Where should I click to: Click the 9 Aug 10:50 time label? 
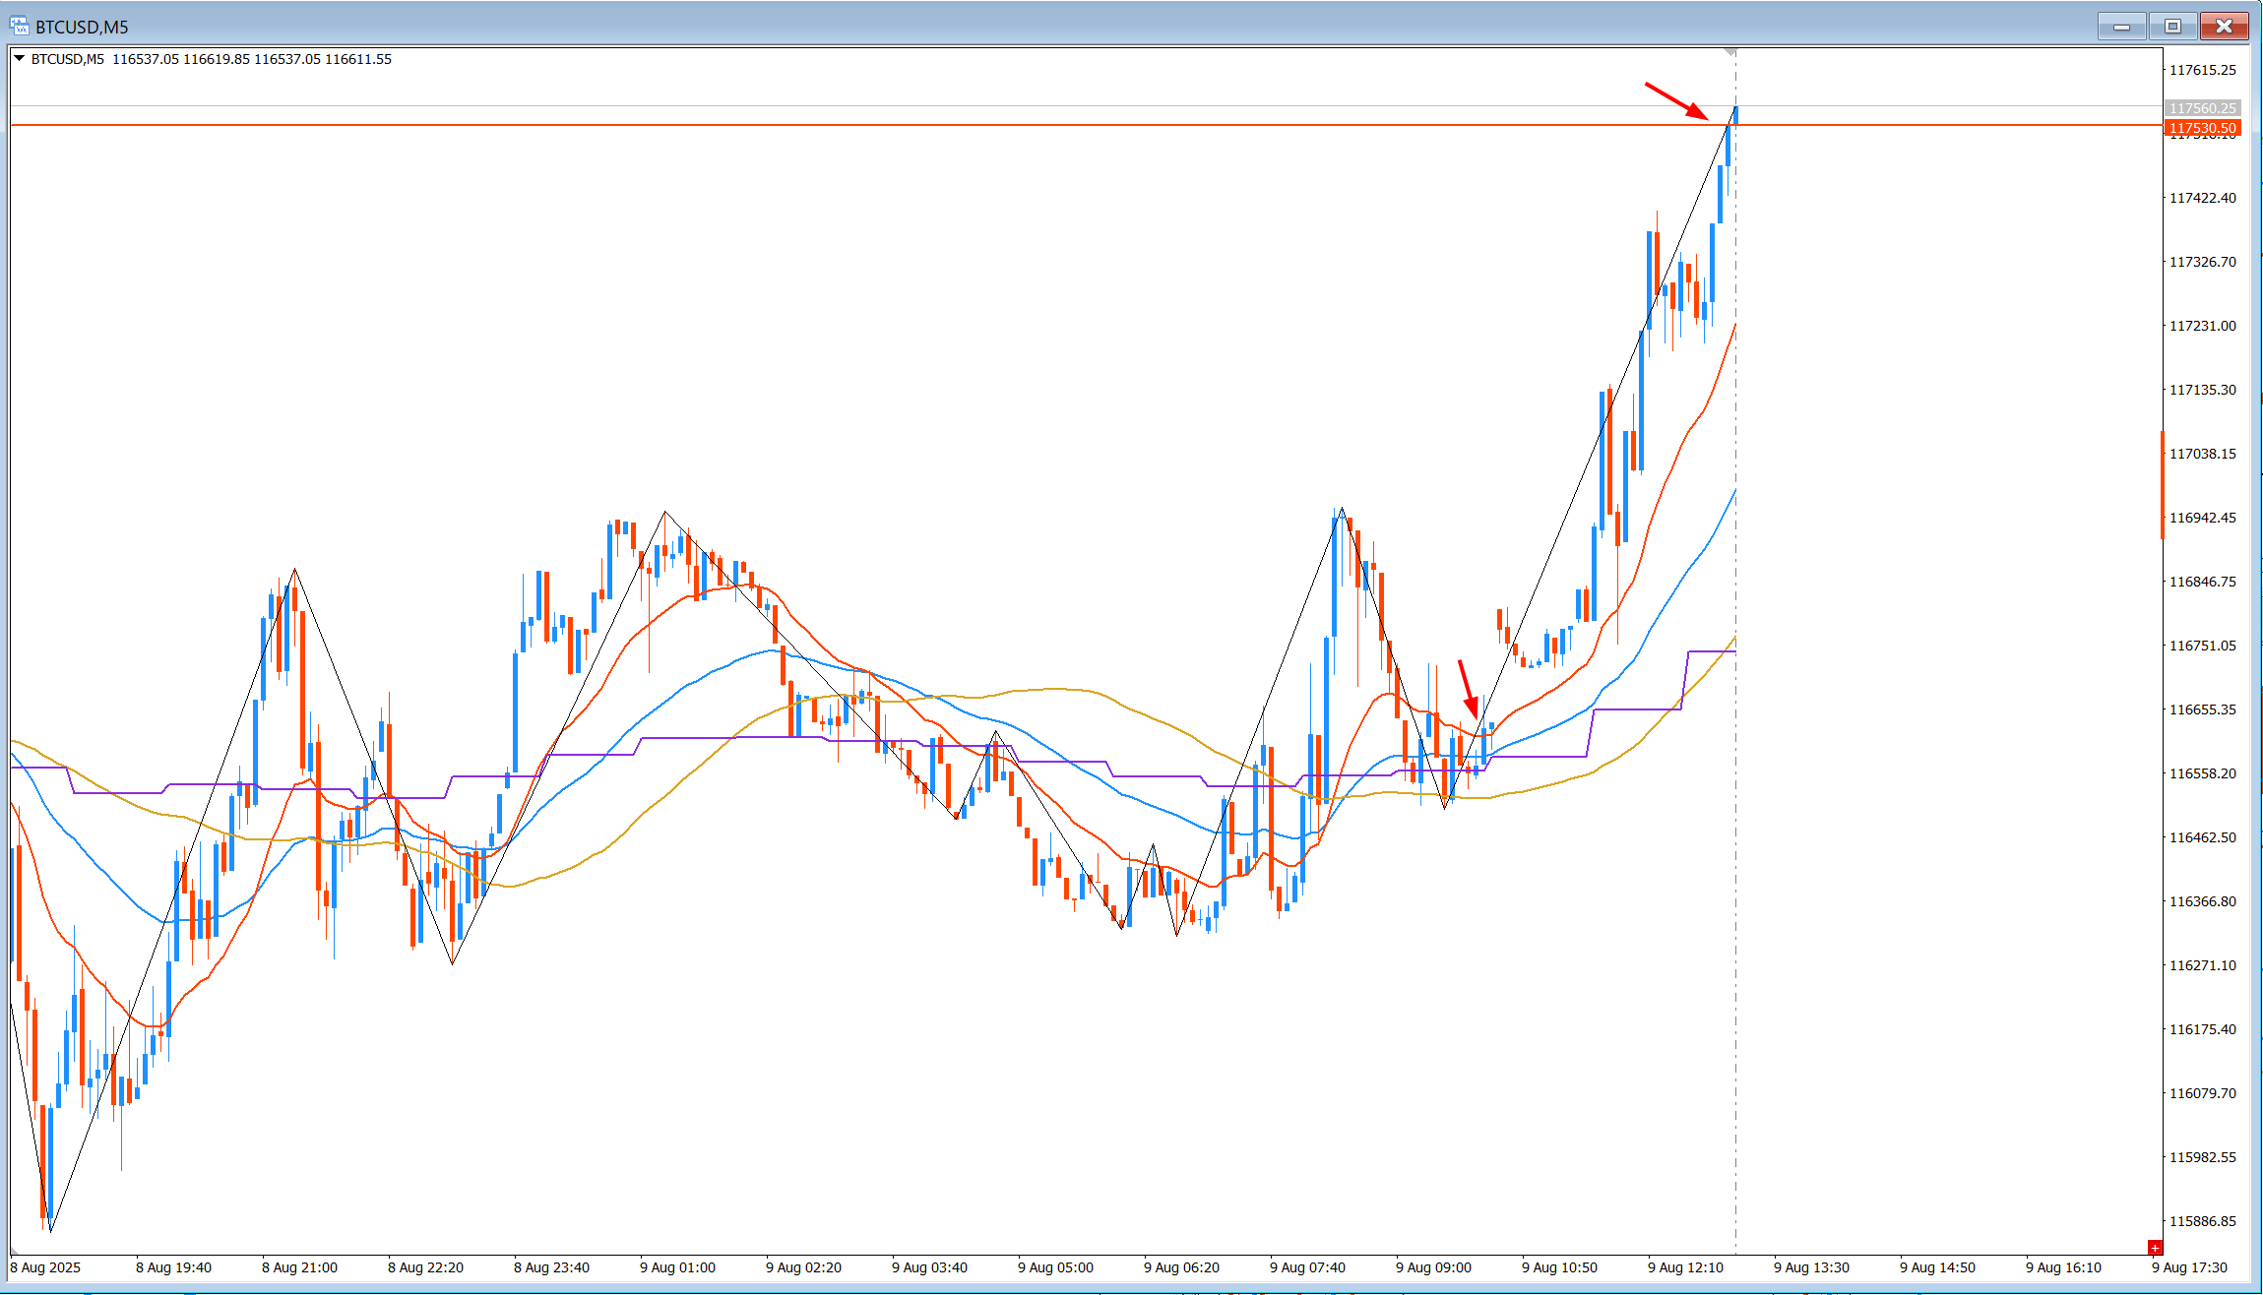1559,1267
